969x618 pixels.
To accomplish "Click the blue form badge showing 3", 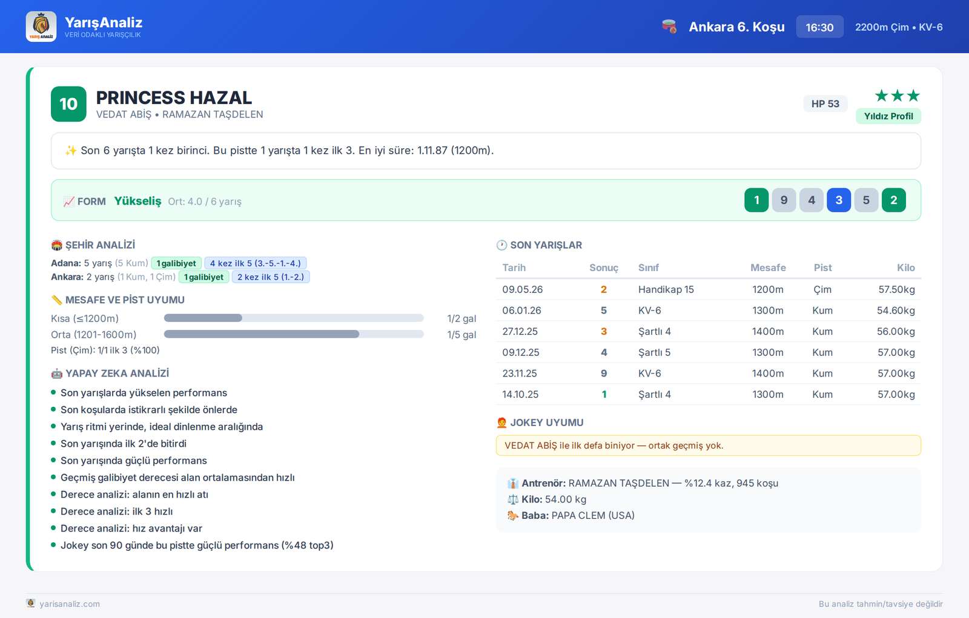I will [x=839, y=200].
